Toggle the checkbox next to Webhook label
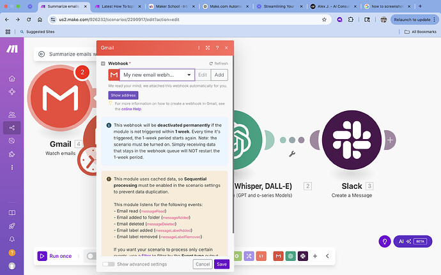 103,63
